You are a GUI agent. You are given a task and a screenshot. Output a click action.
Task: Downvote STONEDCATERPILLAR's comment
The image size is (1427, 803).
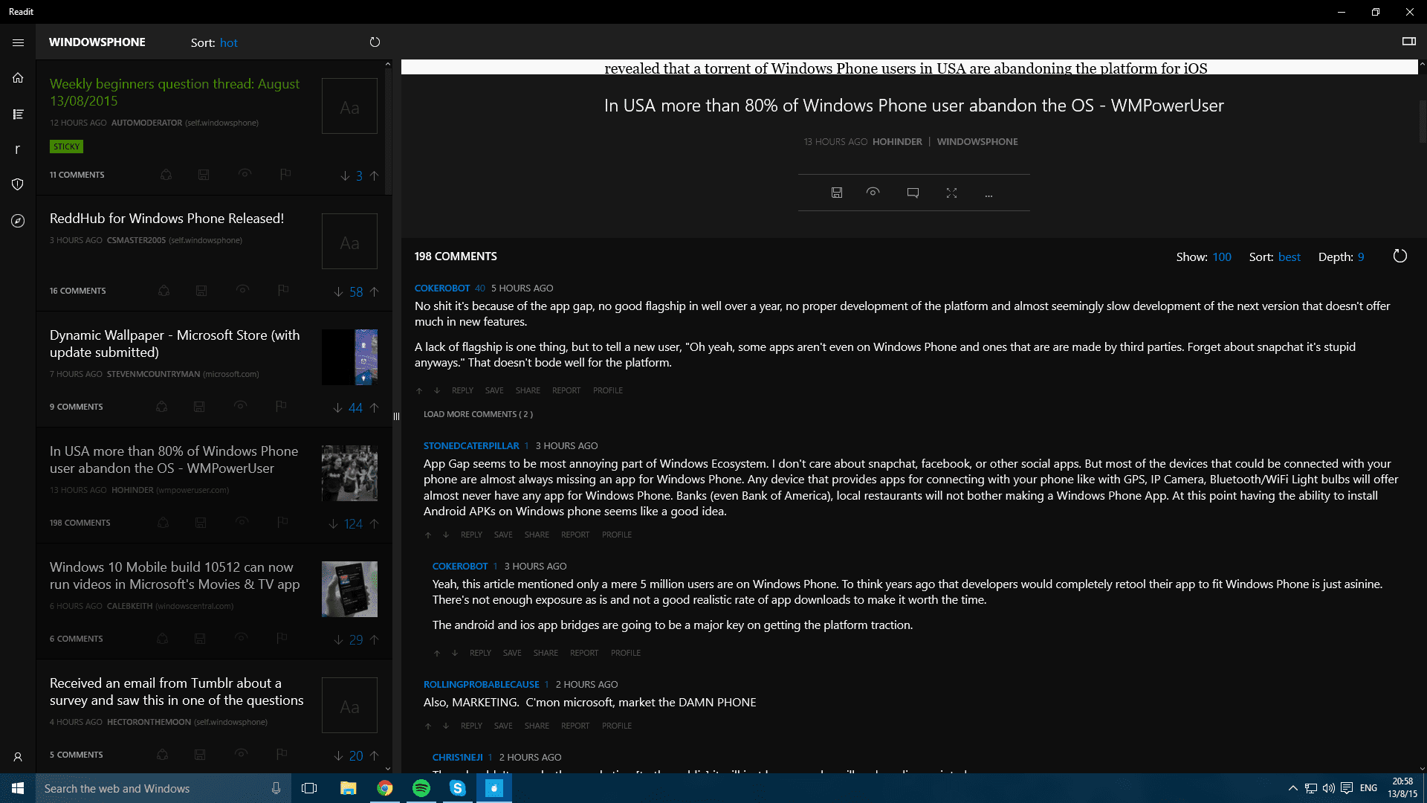point(446,535)
